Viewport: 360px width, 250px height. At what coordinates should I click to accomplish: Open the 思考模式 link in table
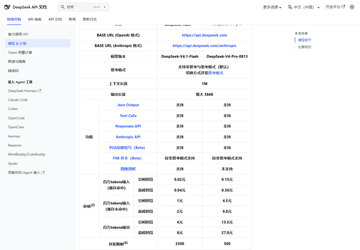click(216, 73)
